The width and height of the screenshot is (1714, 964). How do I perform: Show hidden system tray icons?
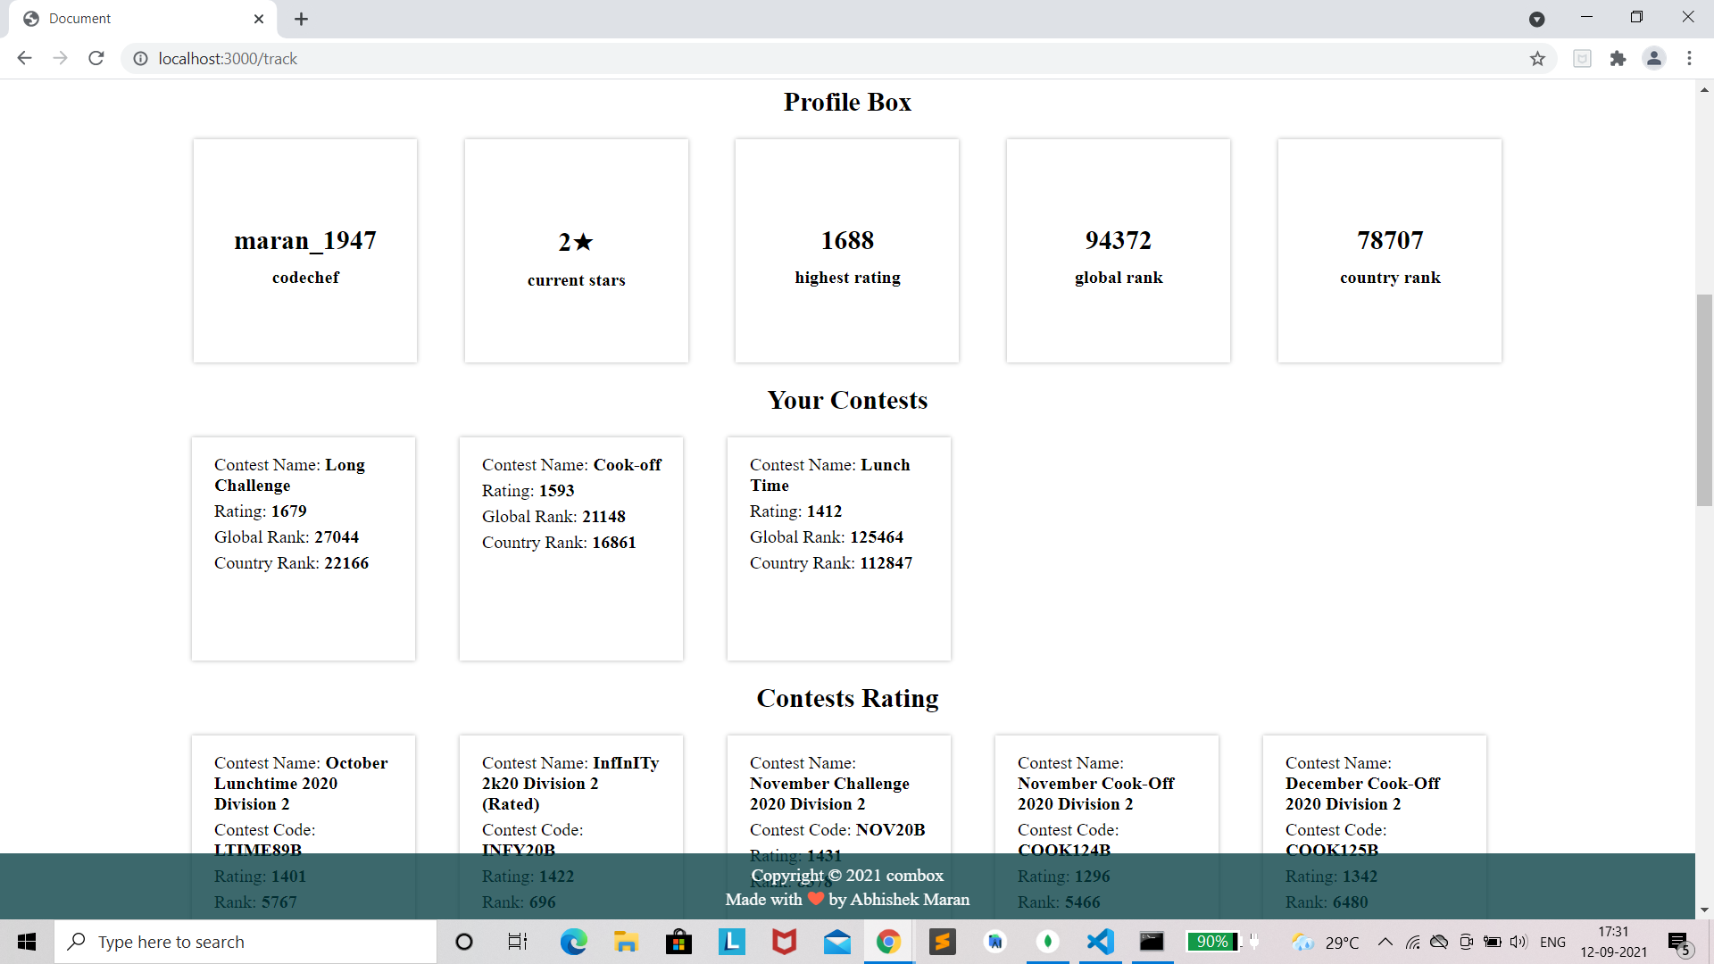tap(1385, 942)
